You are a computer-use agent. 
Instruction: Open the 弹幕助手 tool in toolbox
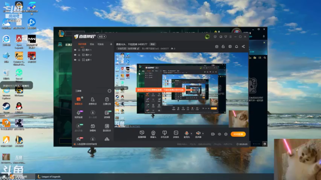(78, 101)
